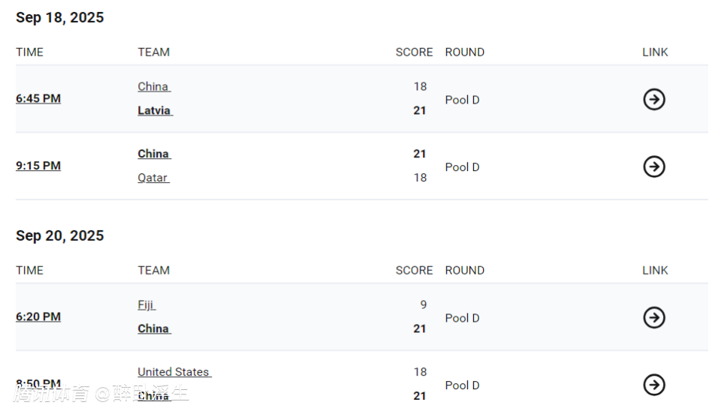Open the United States team link
Viewport: 721px width, 414px height.
tap(173, 372)
